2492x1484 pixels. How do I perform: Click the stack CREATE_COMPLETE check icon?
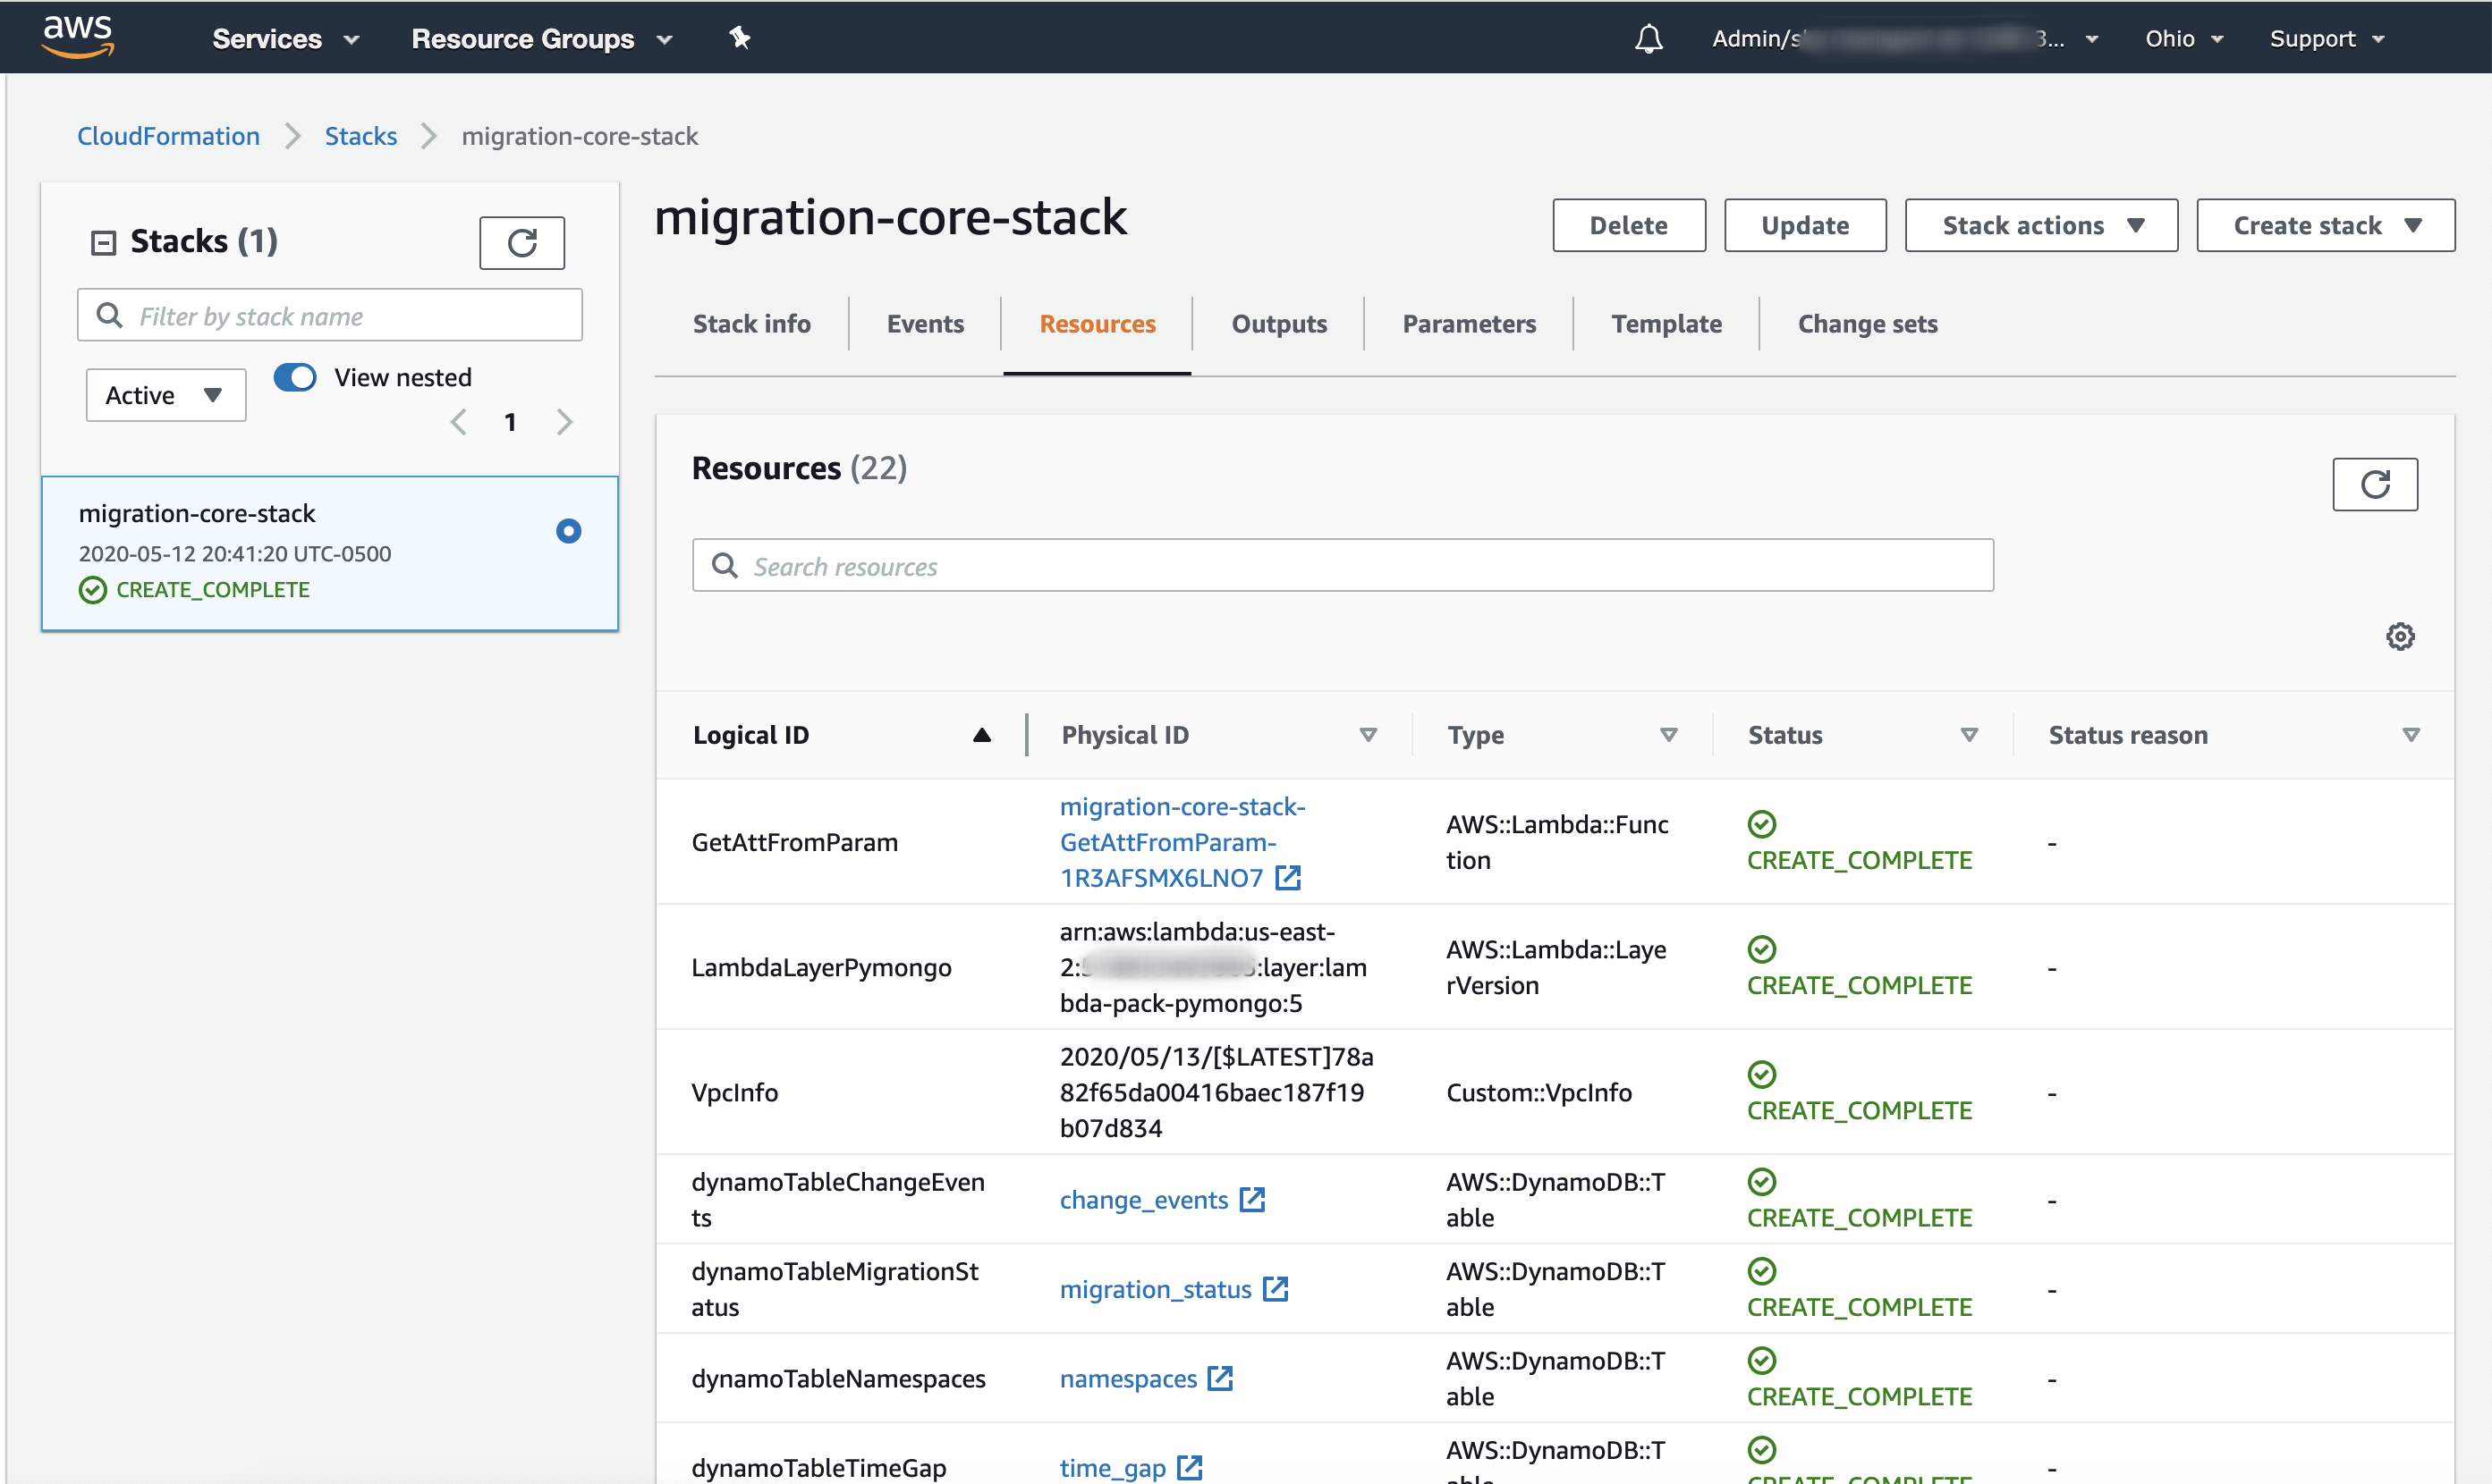[93, 590]
